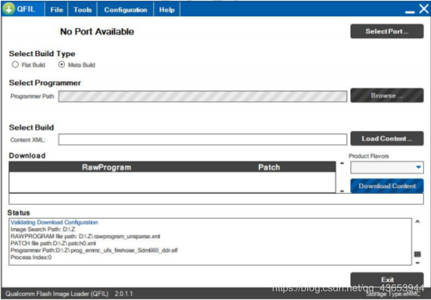Screen dimensions: 431x300
Task: Click the green QFIL download logo icon
Action: click(9, 9)
